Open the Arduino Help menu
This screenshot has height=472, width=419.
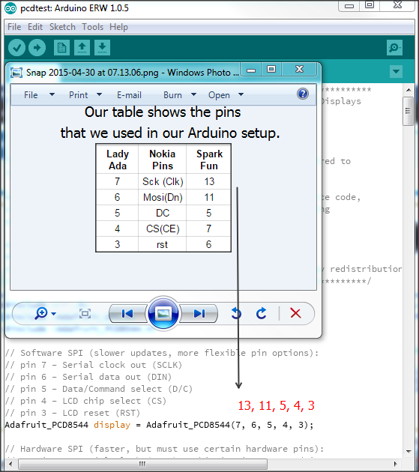tap(118, 27)
